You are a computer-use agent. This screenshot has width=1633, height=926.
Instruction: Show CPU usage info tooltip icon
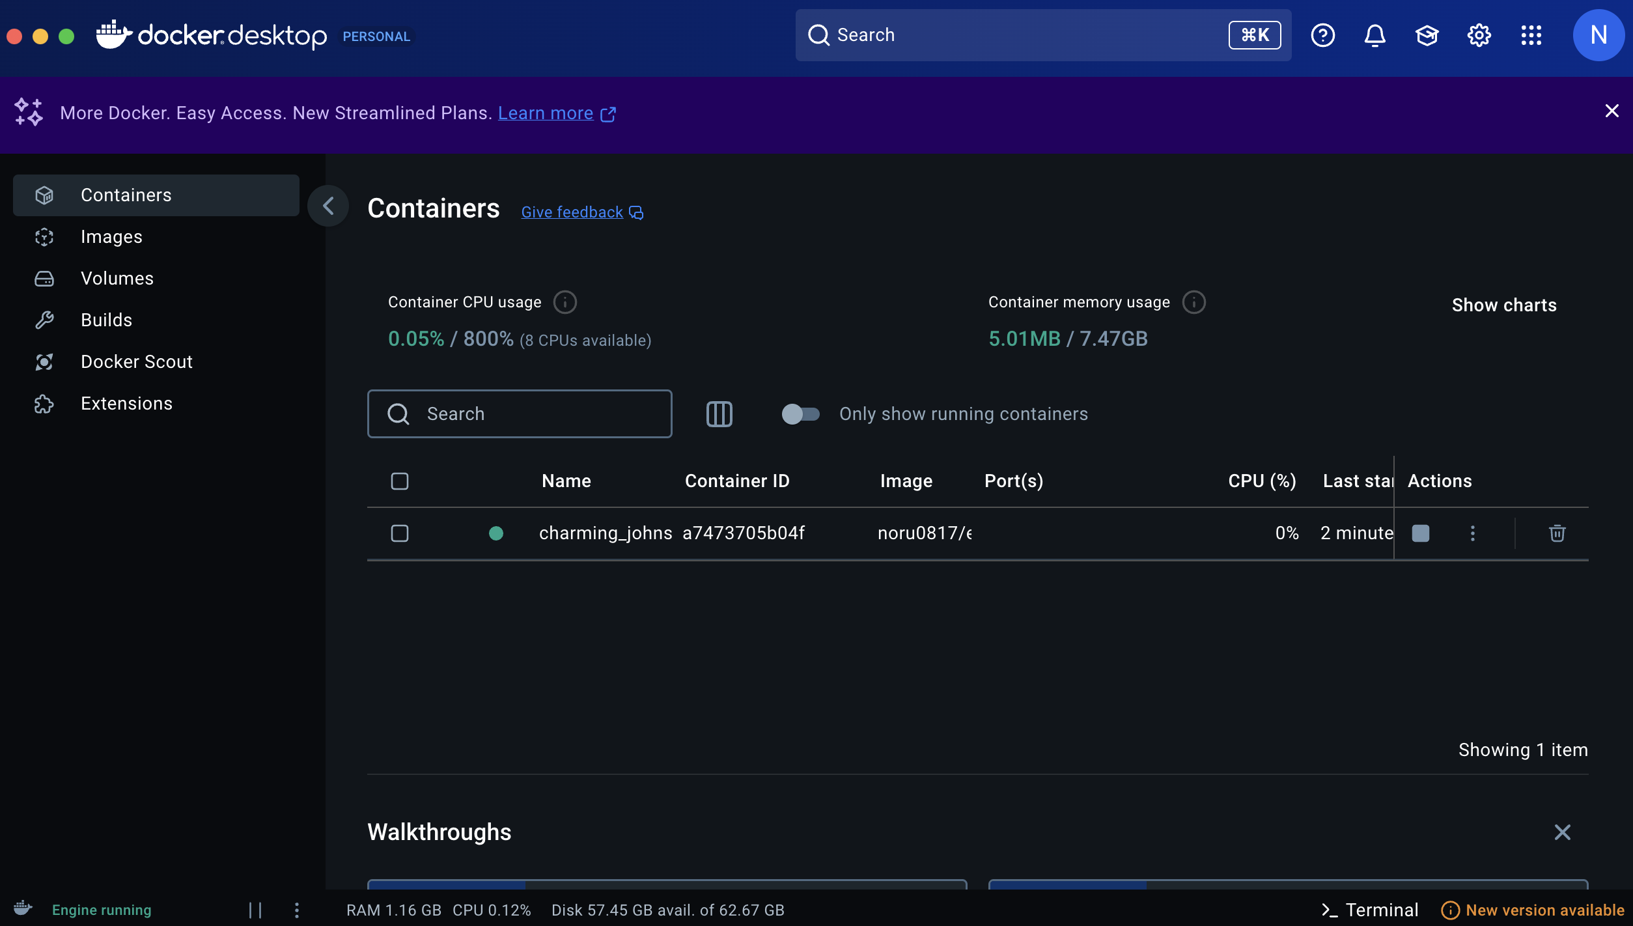pos(565,302)
